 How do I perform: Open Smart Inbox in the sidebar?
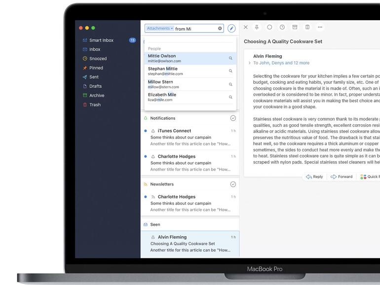[101, 40]
